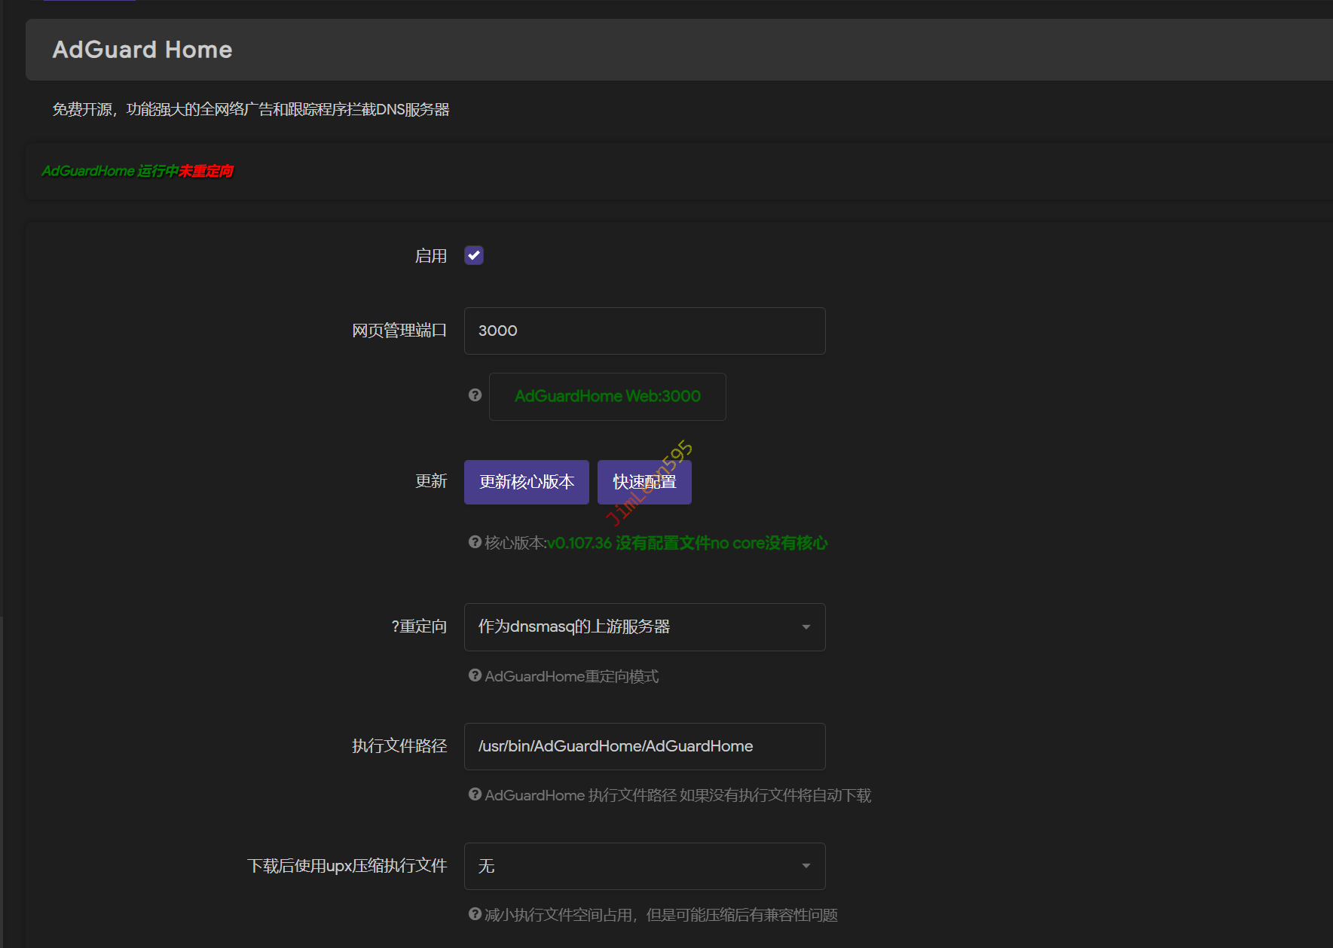
Task: Open the 重定向 mode dropdown
Action: [644, 627]
